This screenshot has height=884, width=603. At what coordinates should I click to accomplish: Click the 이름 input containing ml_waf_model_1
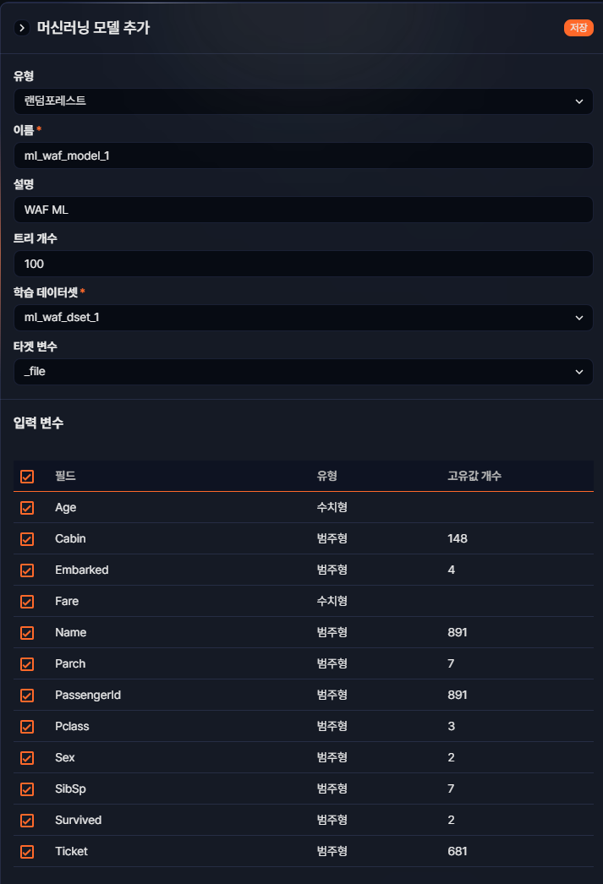[303, 156]
